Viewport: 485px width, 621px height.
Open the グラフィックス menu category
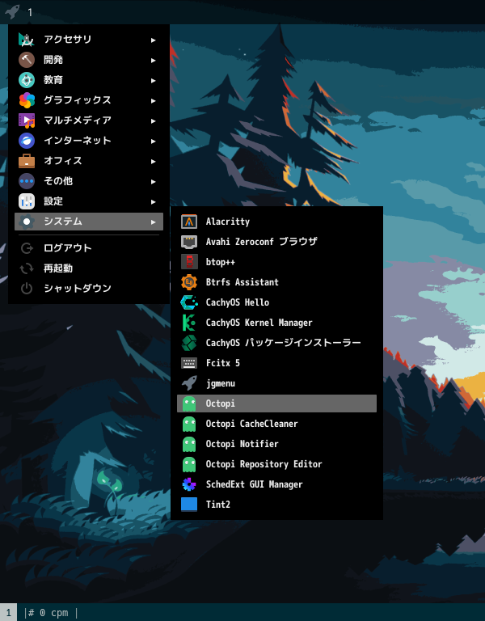89,100
